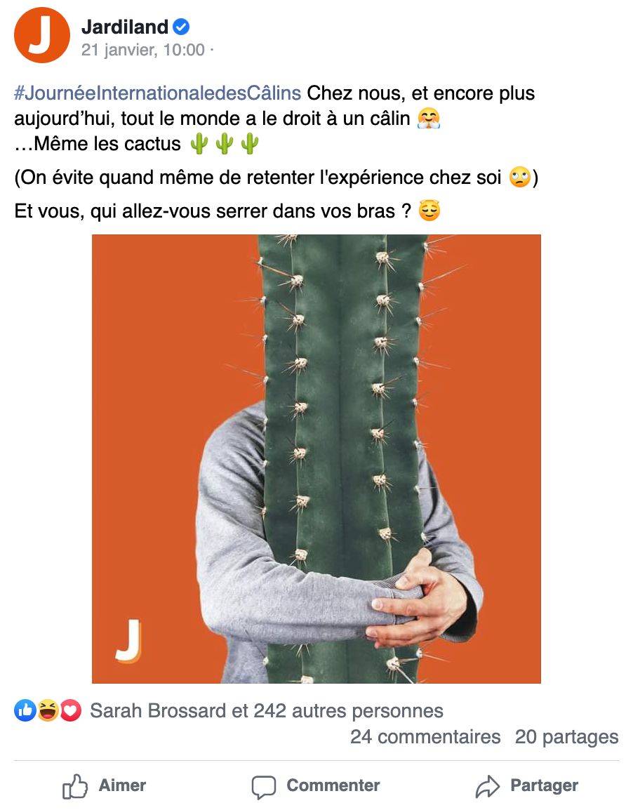The height and width of the screenshot is (810, 633).
Task: Open the laughing haha reaction icon
Action: tap(48, 711)
